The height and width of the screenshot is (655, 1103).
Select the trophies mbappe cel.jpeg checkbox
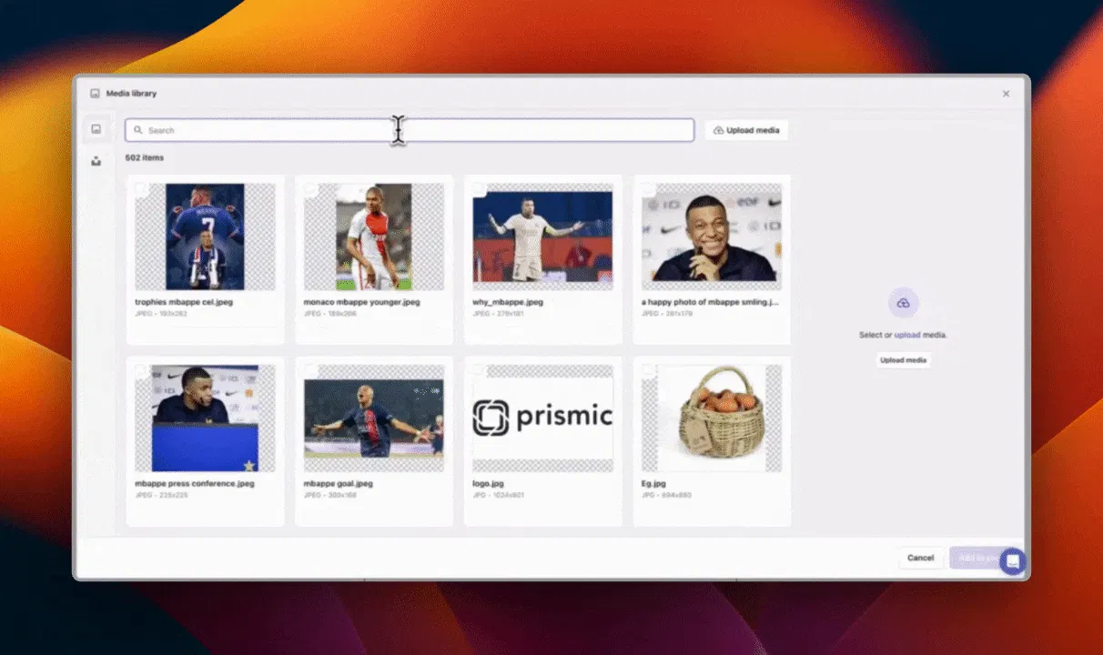coord(139,188)
